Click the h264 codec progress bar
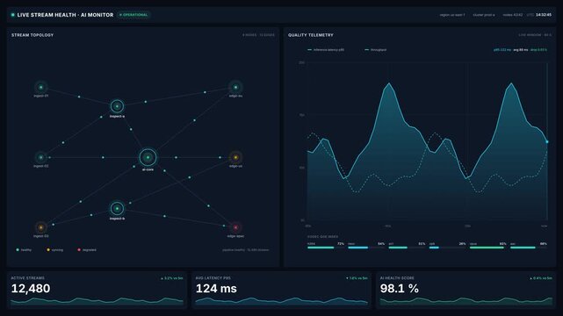The width and height of the screenshot is (563, 316). pos(326,248)
